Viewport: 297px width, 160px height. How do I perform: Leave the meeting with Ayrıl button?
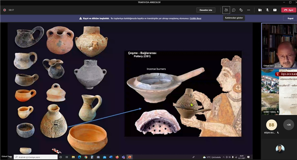click(x=289, y=10)
